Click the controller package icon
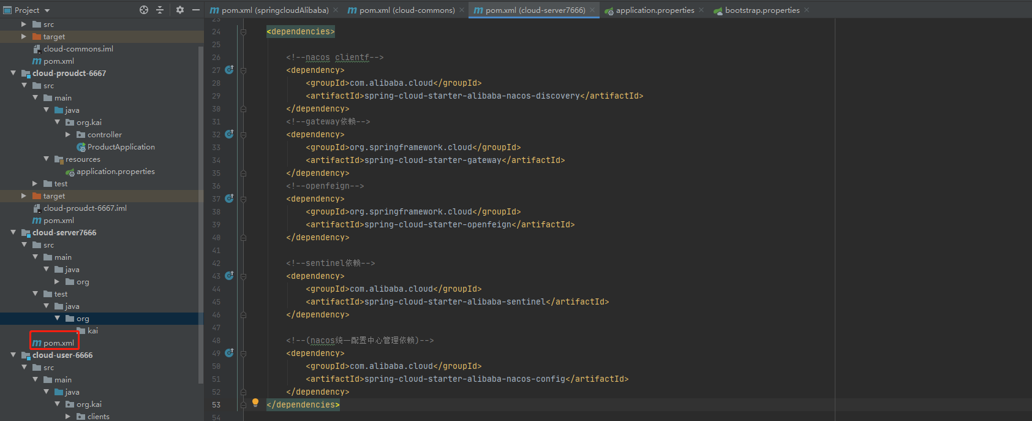Image resolution: width=1032 pixels, height=421 pixels. 81,135
